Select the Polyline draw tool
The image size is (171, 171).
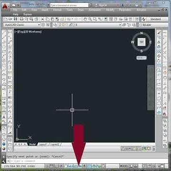(x=4, y=42)
